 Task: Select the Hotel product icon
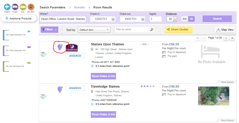[15, 7]
